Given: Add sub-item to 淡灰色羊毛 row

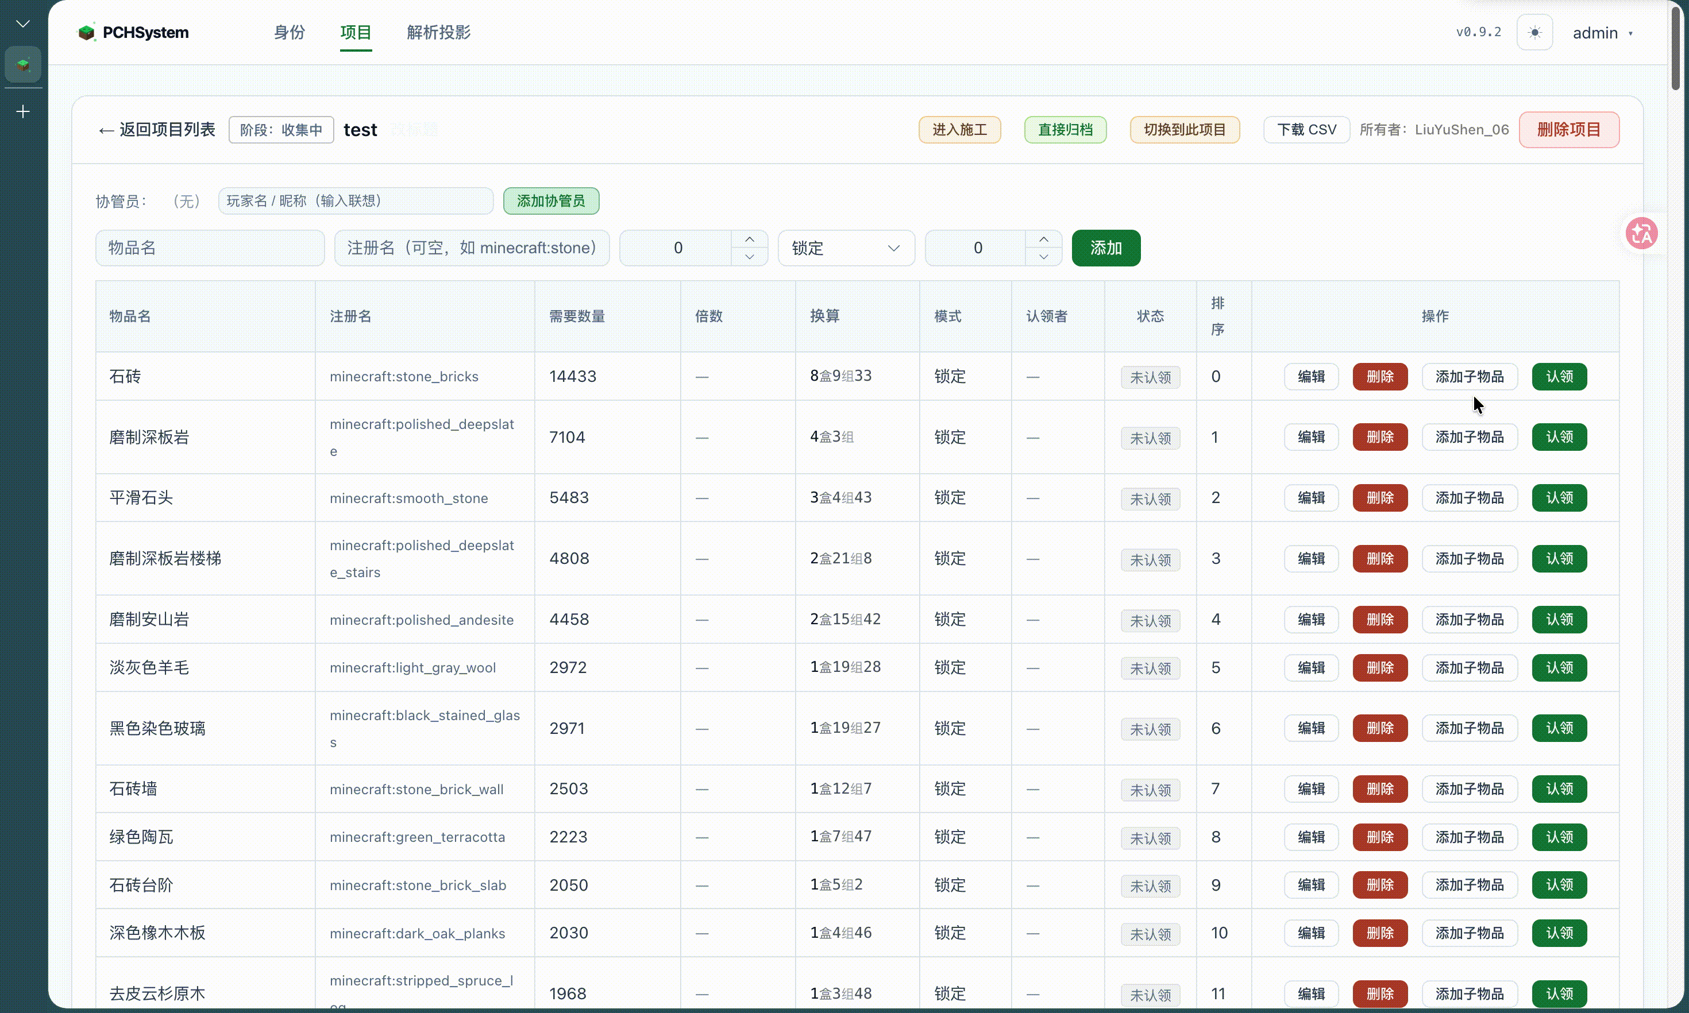Looking at the screenshot, I should click(1470, 668).
